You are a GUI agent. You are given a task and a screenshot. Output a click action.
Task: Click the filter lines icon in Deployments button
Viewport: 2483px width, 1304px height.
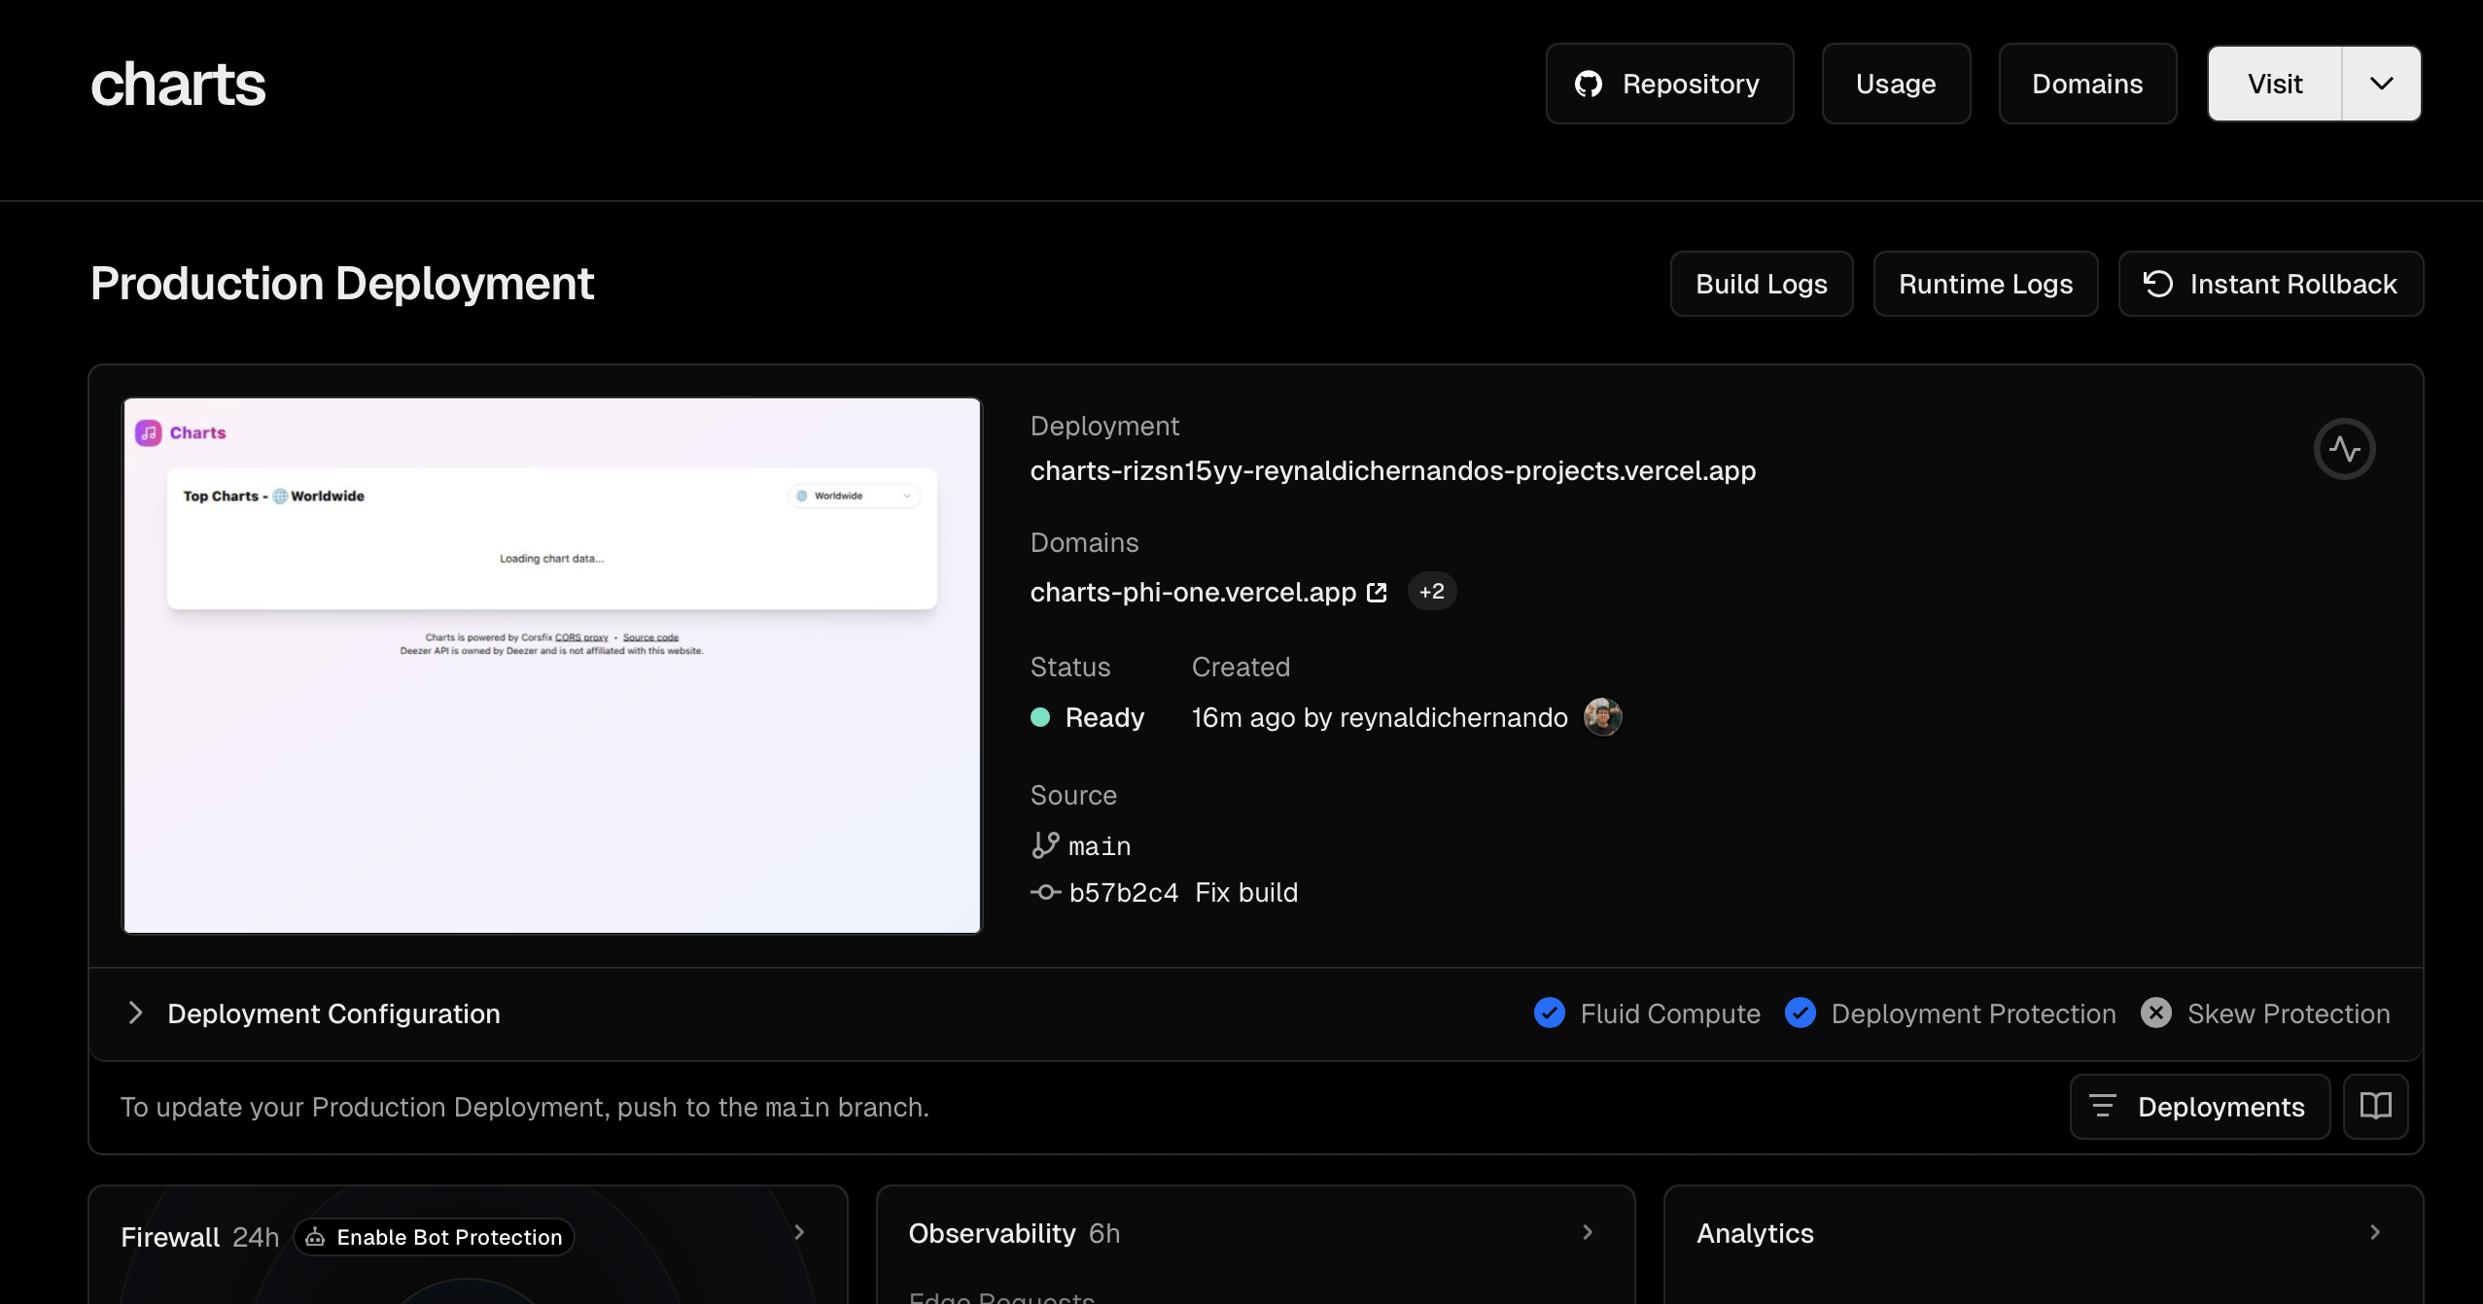pos(2103,1107)
